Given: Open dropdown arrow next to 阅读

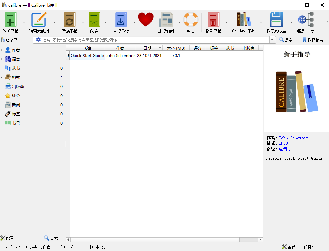Looking at the screenshot, I should pos(106,22).
